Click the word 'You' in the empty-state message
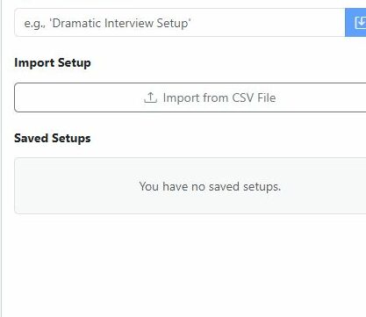This screenshot has height=317, width=366. click(149, 186)
